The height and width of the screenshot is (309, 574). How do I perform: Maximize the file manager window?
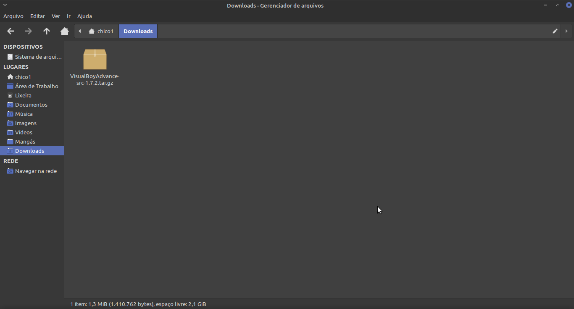pos(557,5)
